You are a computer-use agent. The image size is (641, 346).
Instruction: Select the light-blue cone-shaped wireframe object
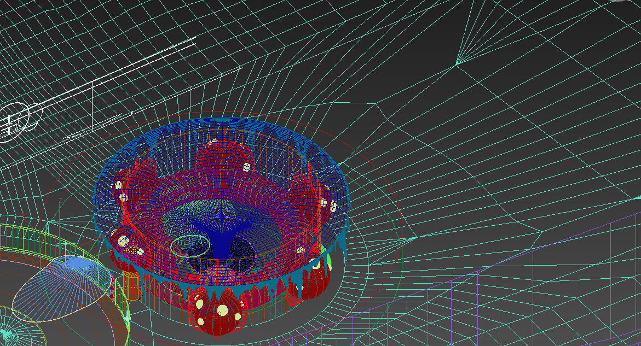click(61, 288)
